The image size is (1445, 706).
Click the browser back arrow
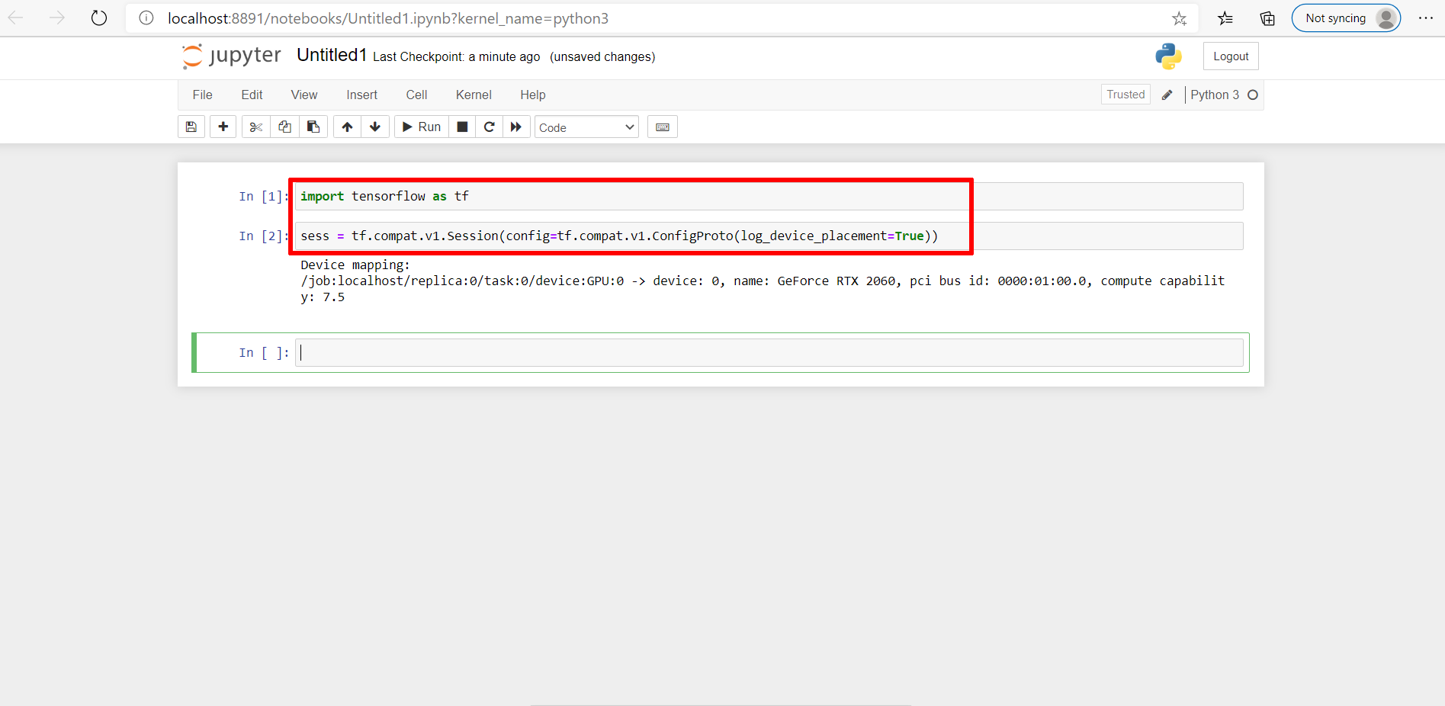(x=16, y=18)
